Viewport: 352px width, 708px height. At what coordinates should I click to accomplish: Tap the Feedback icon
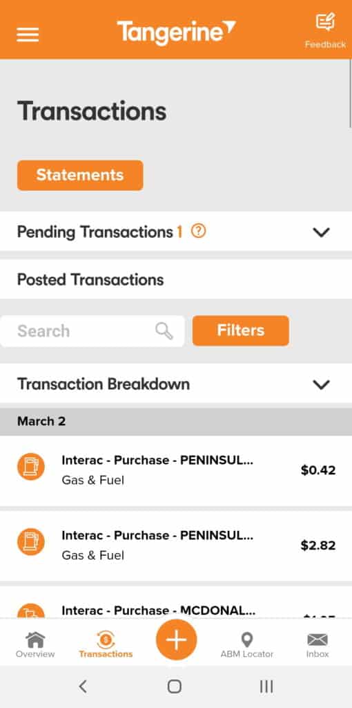[325, 22]
